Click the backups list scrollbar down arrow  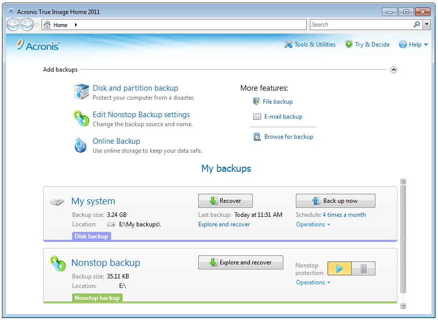[x=403, y=306]
